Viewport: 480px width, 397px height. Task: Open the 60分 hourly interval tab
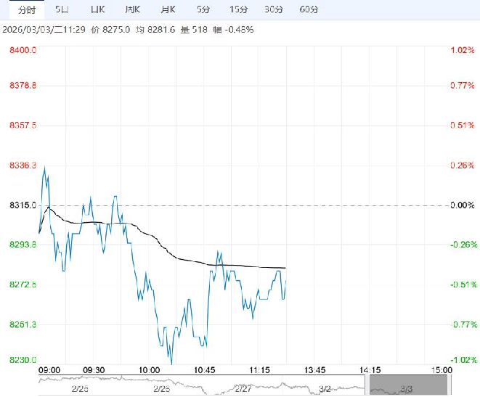pos(309,9)
